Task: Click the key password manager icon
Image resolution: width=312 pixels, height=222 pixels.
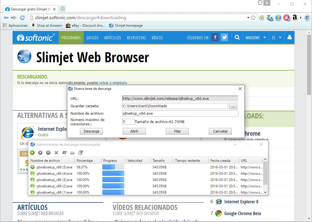Action: [278, 18]
